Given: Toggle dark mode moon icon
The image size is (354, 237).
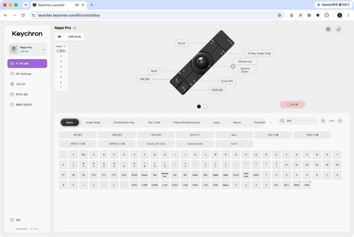Looking at the screenshot, I should pyautogui.click(x=338, y=29).
